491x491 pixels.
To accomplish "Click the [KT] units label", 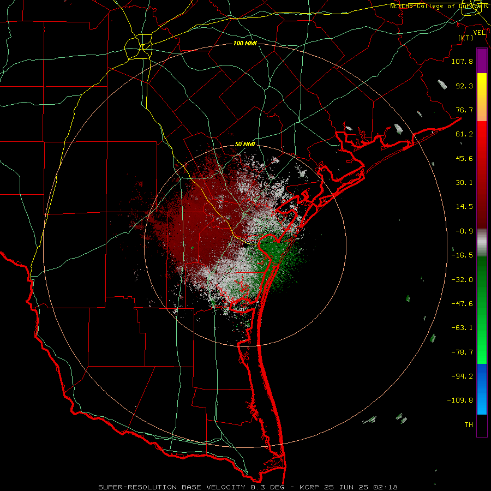I will (x=466, y=38).
